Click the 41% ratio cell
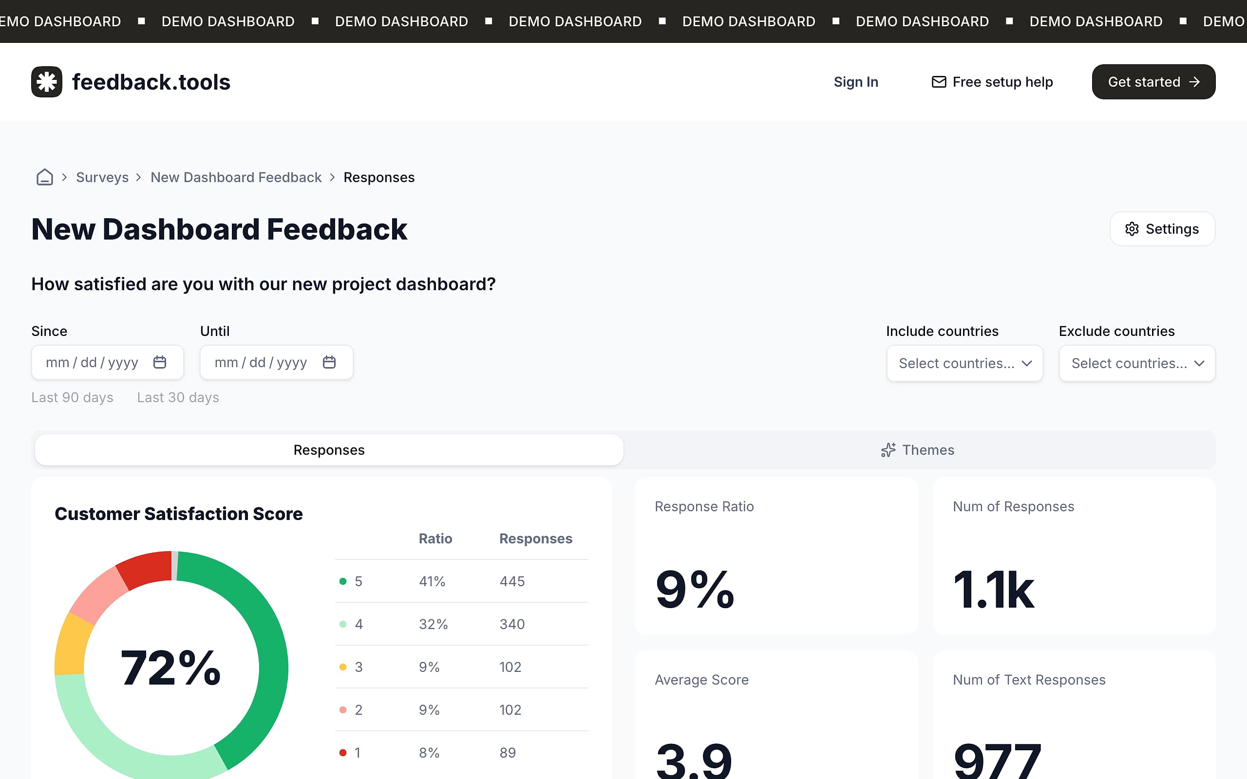This screenshot has height=779, width=1247. [432, 581]
